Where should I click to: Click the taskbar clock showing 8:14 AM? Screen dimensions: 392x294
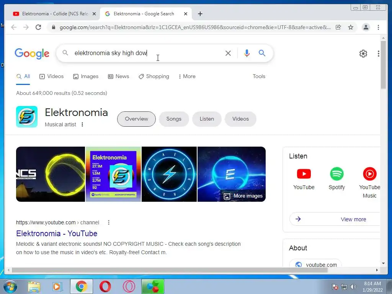(372, 287)
